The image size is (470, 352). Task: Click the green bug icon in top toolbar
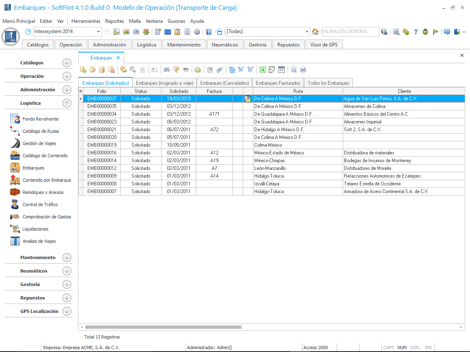(425, 32)
